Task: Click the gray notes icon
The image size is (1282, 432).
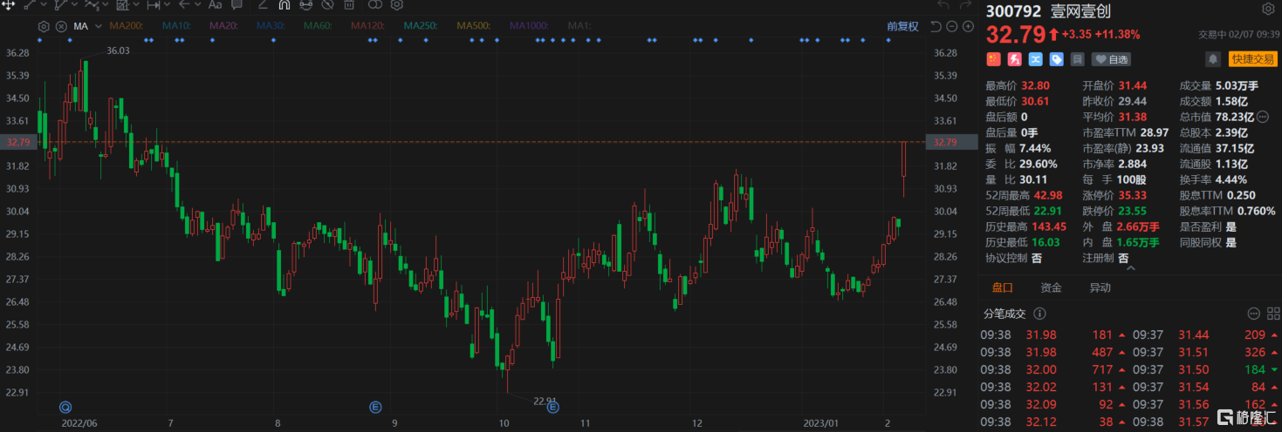Action: pos(1078,59)
